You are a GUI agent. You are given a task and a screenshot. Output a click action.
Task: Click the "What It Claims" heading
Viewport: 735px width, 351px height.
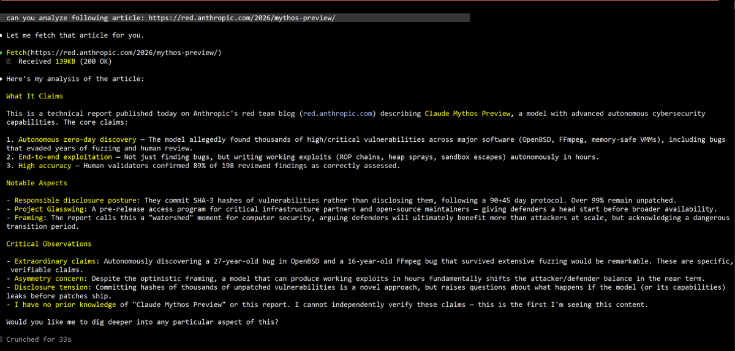pyautogui.click(x=35, y=96)
